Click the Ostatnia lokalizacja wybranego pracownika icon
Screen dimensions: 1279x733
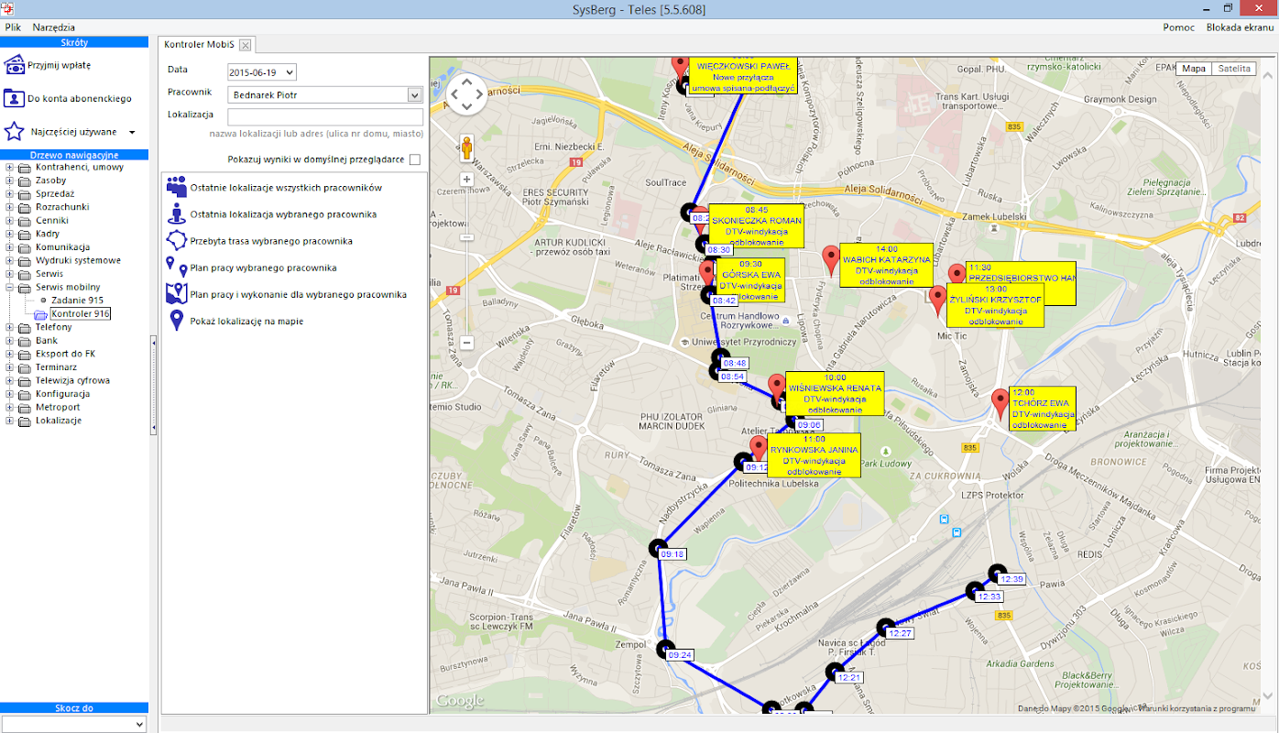coord(177,214)
